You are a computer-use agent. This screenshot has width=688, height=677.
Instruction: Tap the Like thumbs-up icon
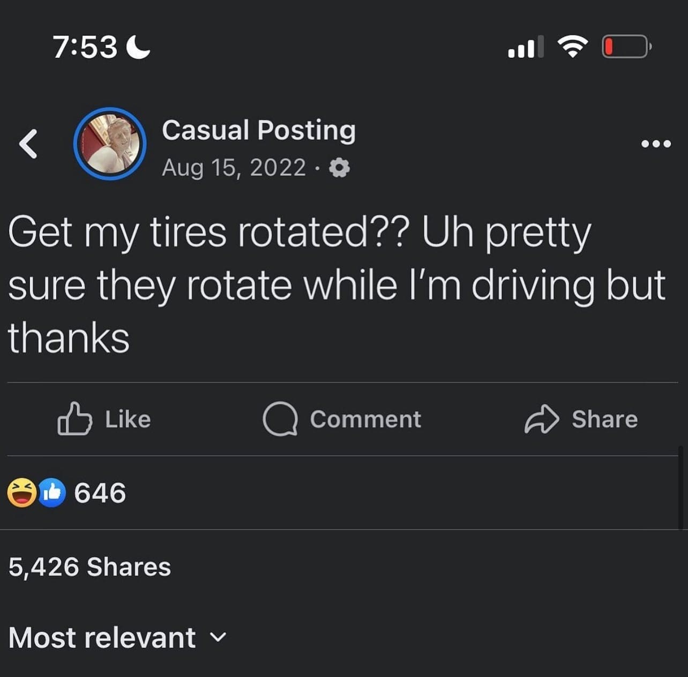pos(74,419)
